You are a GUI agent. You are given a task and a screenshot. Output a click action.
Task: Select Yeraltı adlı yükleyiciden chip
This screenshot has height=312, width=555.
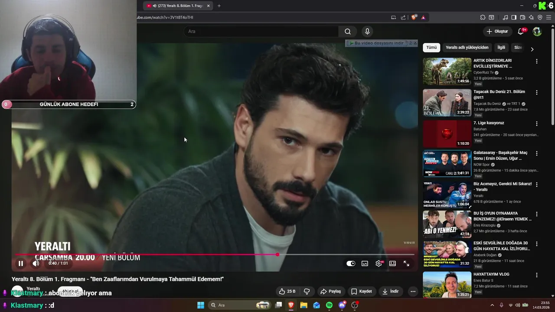click(x=467, y=48)
